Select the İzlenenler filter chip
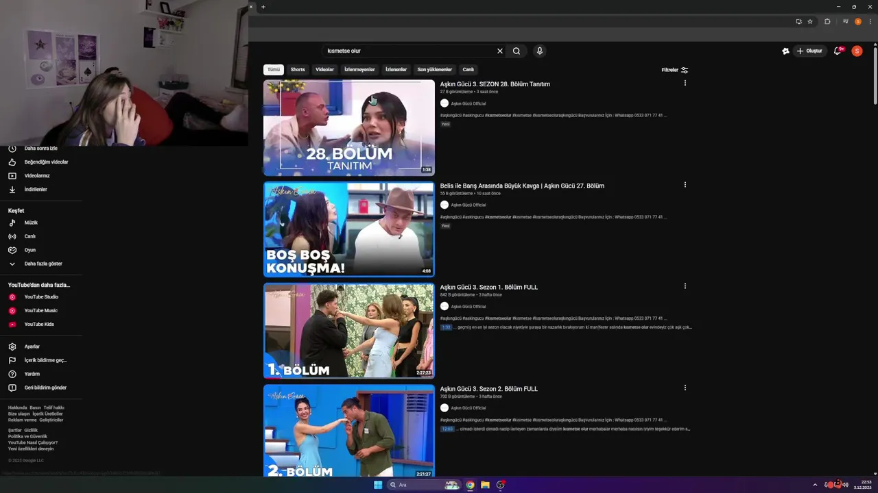Viewport: 878px width, 493px height. [396, 70]
